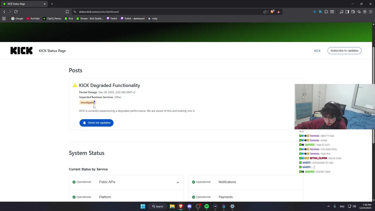375x211 pixels.
Task: Open the 7TV extension icon
Action: 320,12
